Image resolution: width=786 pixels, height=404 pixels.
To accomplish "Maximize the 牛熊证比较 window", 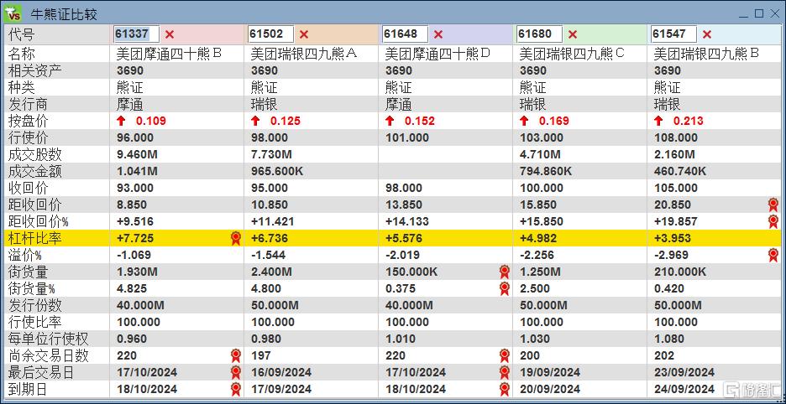I will click(759, 13).
